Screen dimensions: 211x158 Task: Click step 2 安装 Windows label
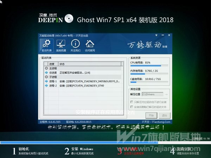tap(82, 149)
